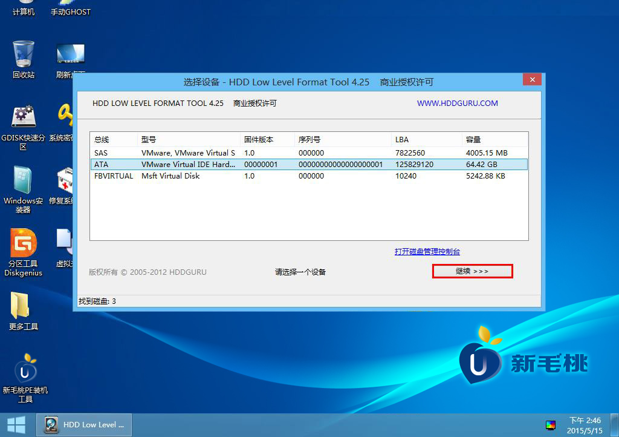Click the 找到磁盘: 3 status bar text

(97, 301)
